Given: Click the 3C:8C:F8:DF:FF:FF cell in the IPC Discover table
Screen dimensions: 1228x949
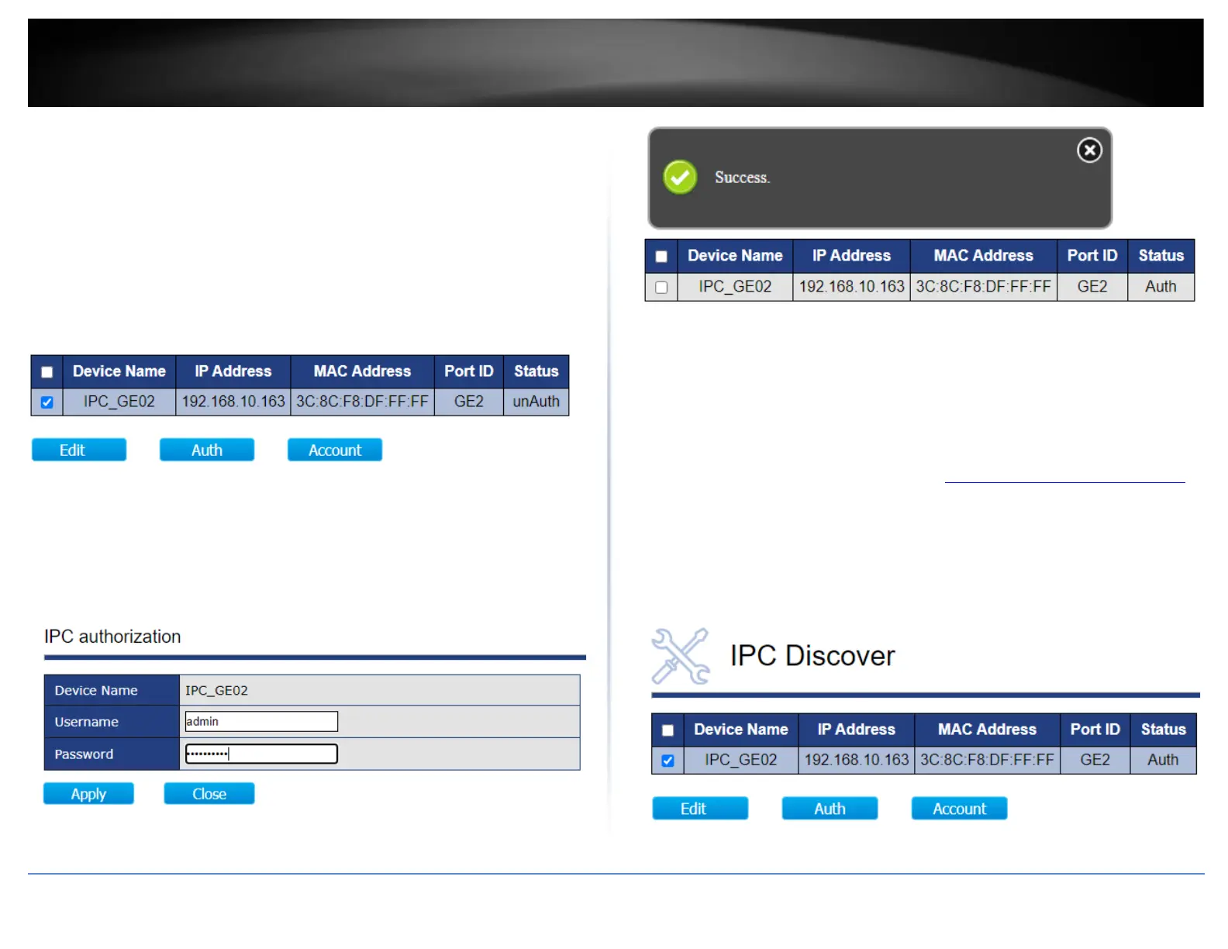Looking at the screenshot, I should (x=987, y=760).
